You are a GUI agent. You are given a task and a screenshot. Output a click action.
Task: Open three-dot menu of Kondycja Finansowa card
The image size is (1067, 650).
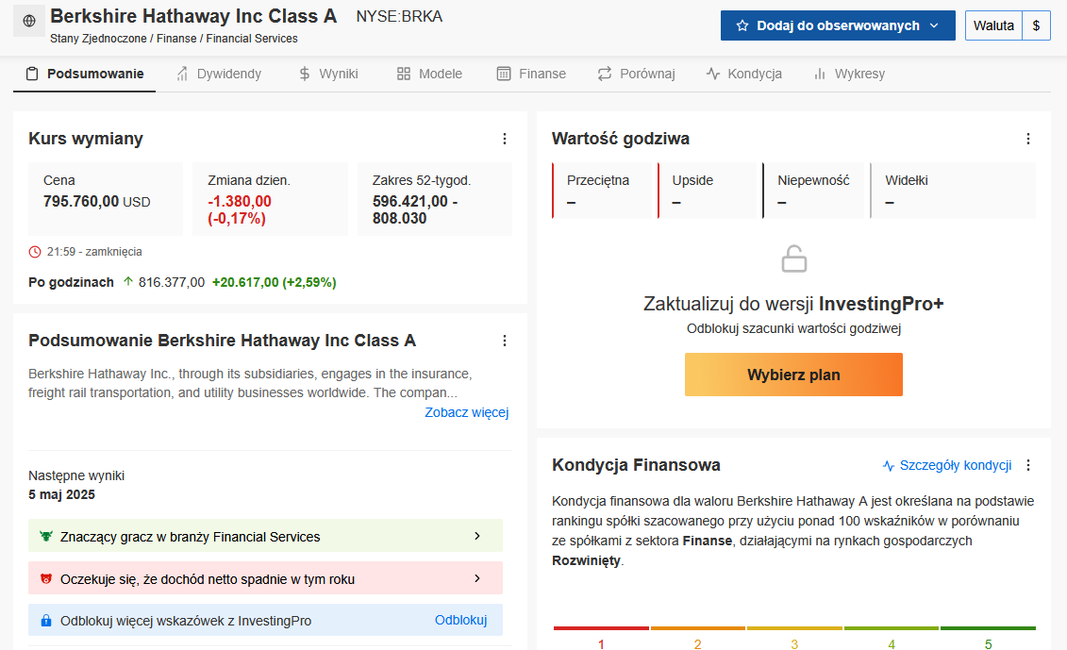click(1027, 465)
